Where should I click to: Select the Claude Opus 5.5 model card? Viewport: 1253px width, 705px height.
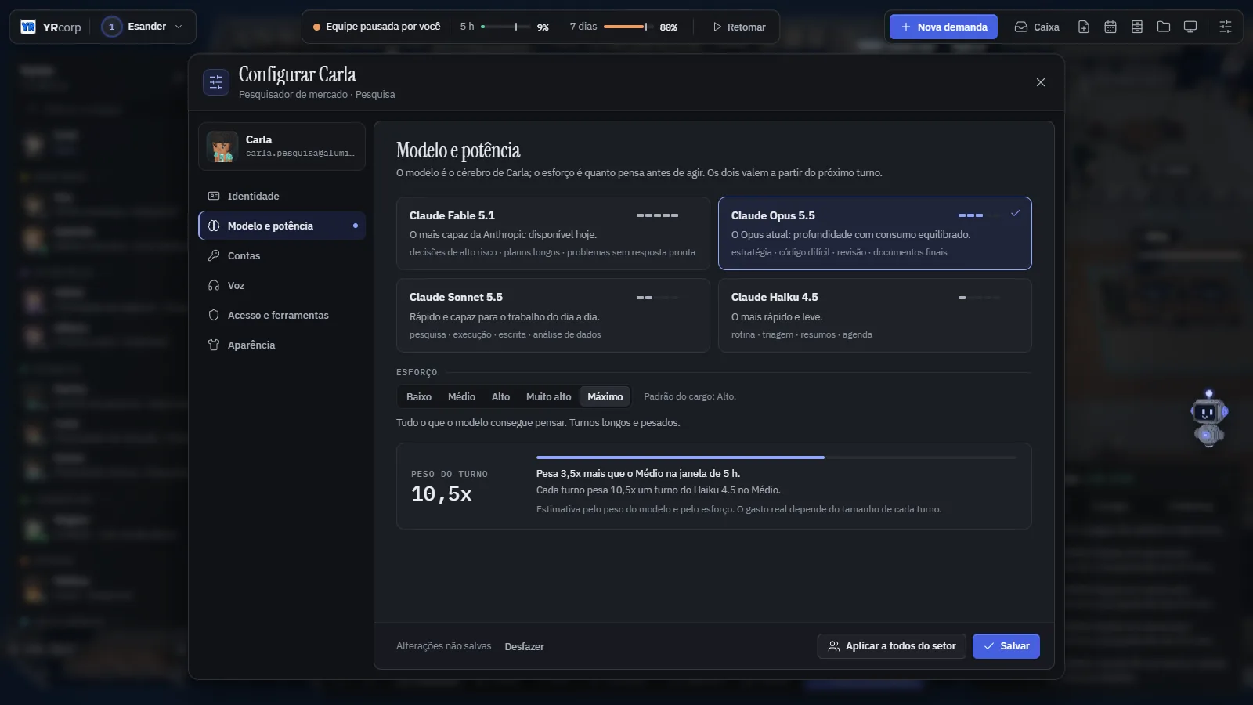click(x=875, y=233)
